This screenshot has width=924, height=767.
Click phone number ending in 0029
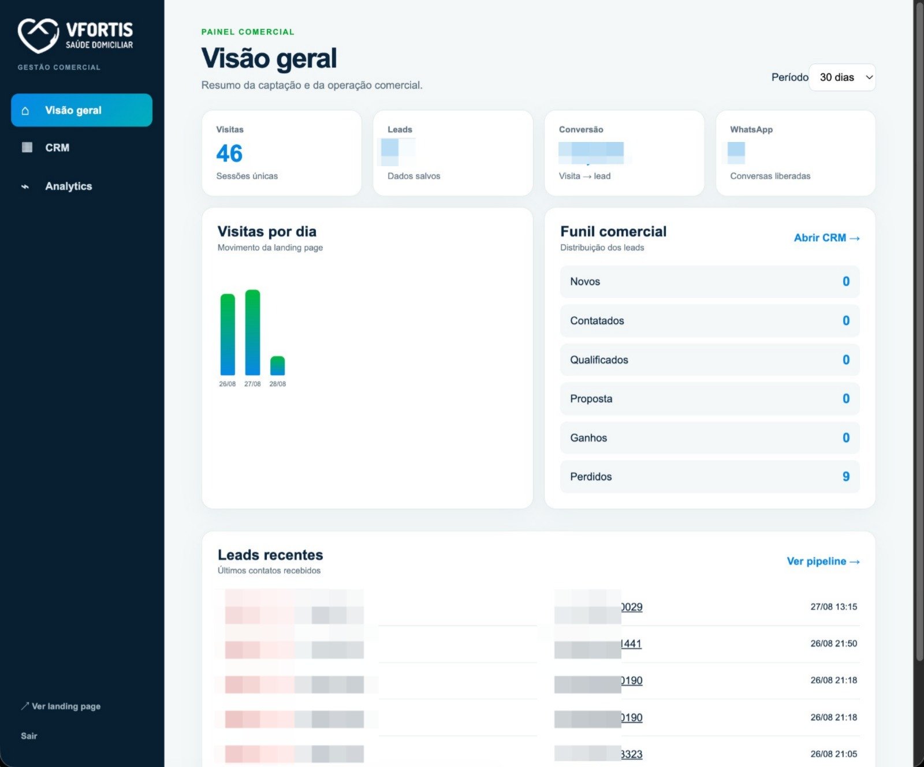point(631,607)
